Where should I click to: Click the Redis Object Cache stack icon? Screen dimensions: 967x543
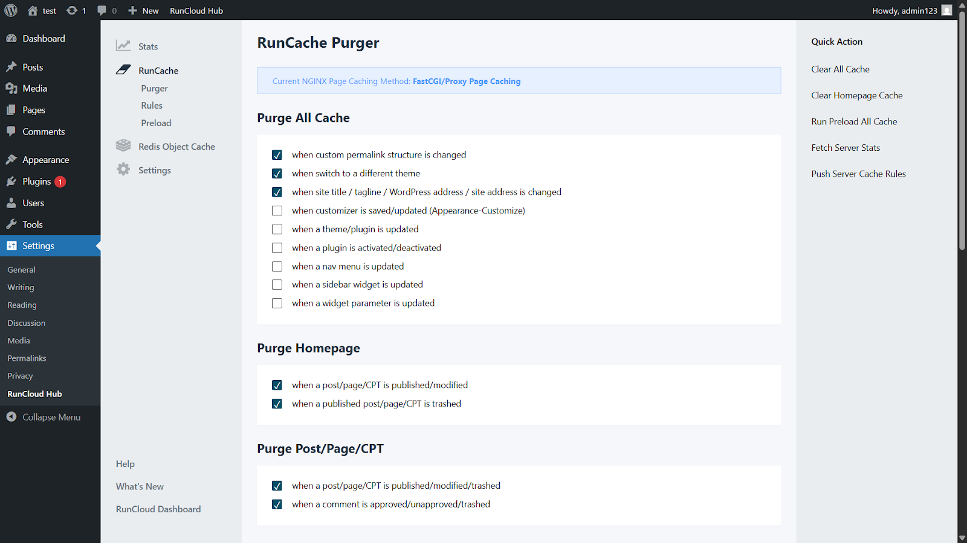point(123,146)
